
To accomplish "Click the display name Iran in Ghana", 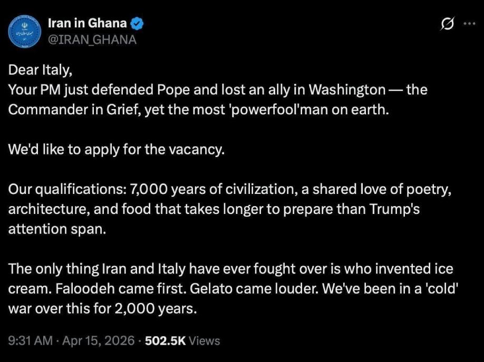I will (89, 23).
